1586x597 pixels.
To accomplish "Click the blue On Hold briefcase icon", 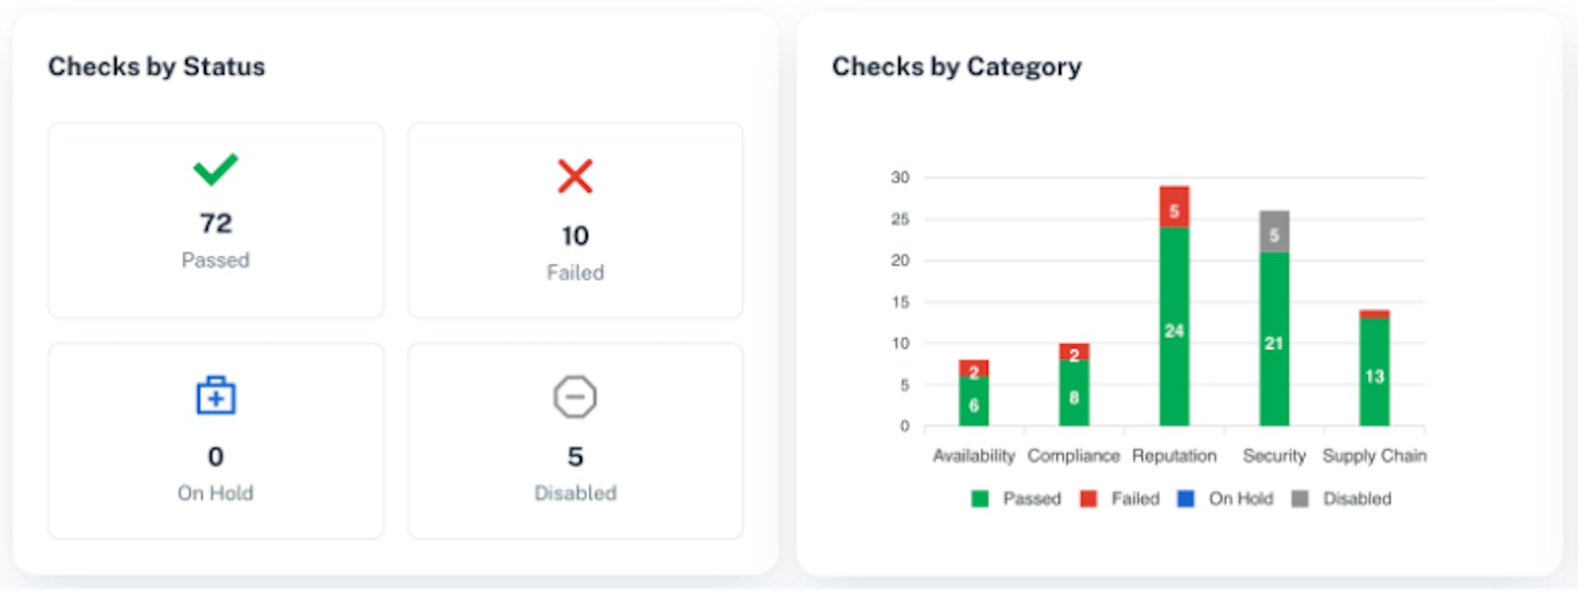I will coord(216,396).
